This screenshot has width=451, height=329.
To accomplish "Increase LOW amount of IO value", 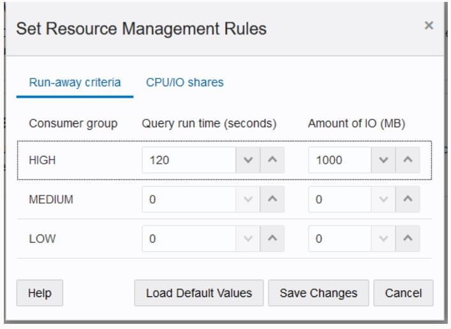I will click(x=408, y=238).
